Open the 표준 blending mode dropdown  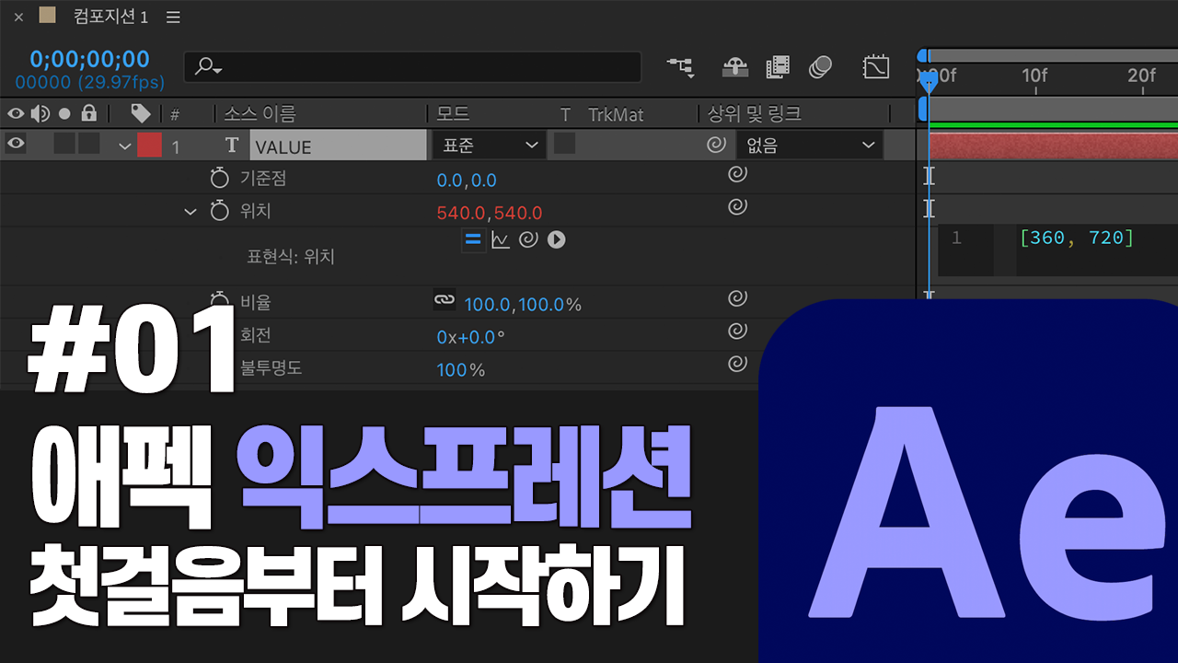click(489, 145)
